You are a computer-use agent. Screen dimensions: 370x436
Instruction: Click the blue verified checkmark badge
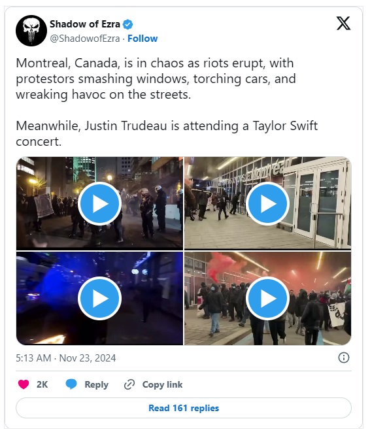click(x=128, y=24)
